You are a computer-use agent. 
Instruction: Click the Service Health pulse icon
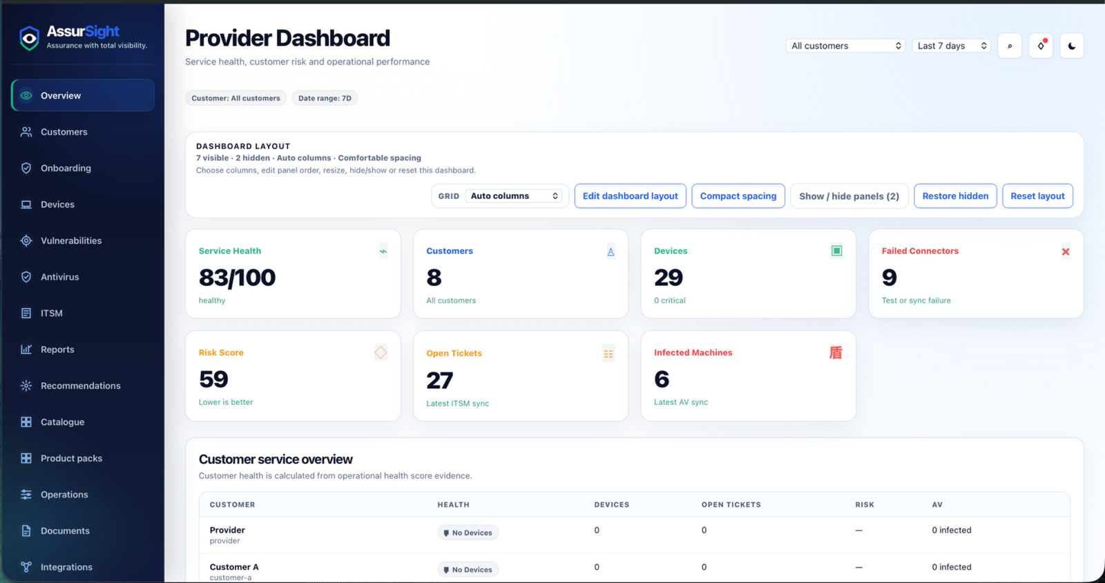click(x=383, y=251)
